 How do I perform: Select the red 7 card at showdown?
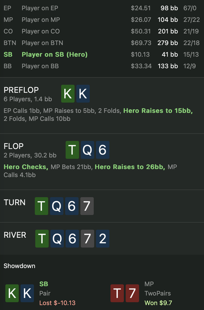pyautogui.click(x=132, y=293)
